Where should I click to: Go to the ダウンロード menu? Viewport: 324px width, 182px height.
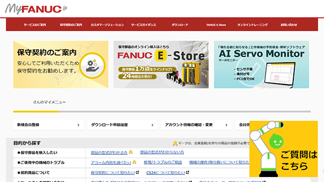click(180, 25)
